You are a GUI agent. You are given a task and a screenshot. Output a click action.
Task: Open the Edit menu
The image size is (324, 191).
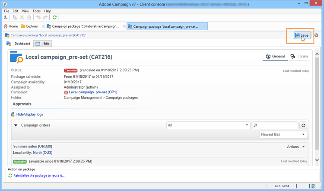15,11
